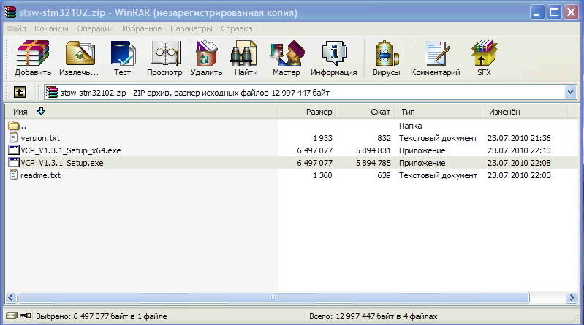
Task: Select VCP_V1.3.1_Setup_x64.exe in the list
Action: coord(71,150)
